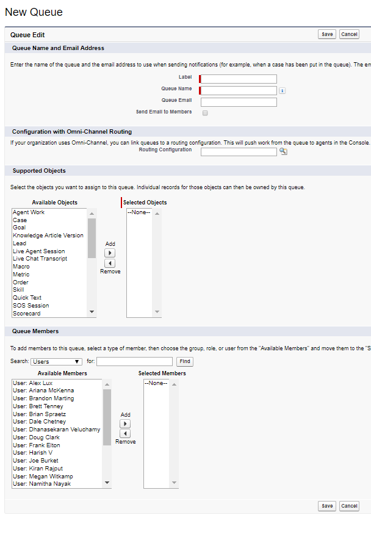
Task: Click the bottom Save button
Action: pyautogui.click(x=327, y=506)
